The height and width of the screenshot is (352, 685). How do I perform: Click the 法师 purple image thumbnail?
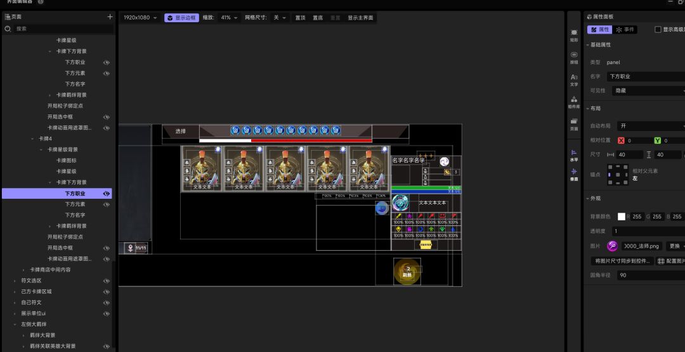point(612,246)
